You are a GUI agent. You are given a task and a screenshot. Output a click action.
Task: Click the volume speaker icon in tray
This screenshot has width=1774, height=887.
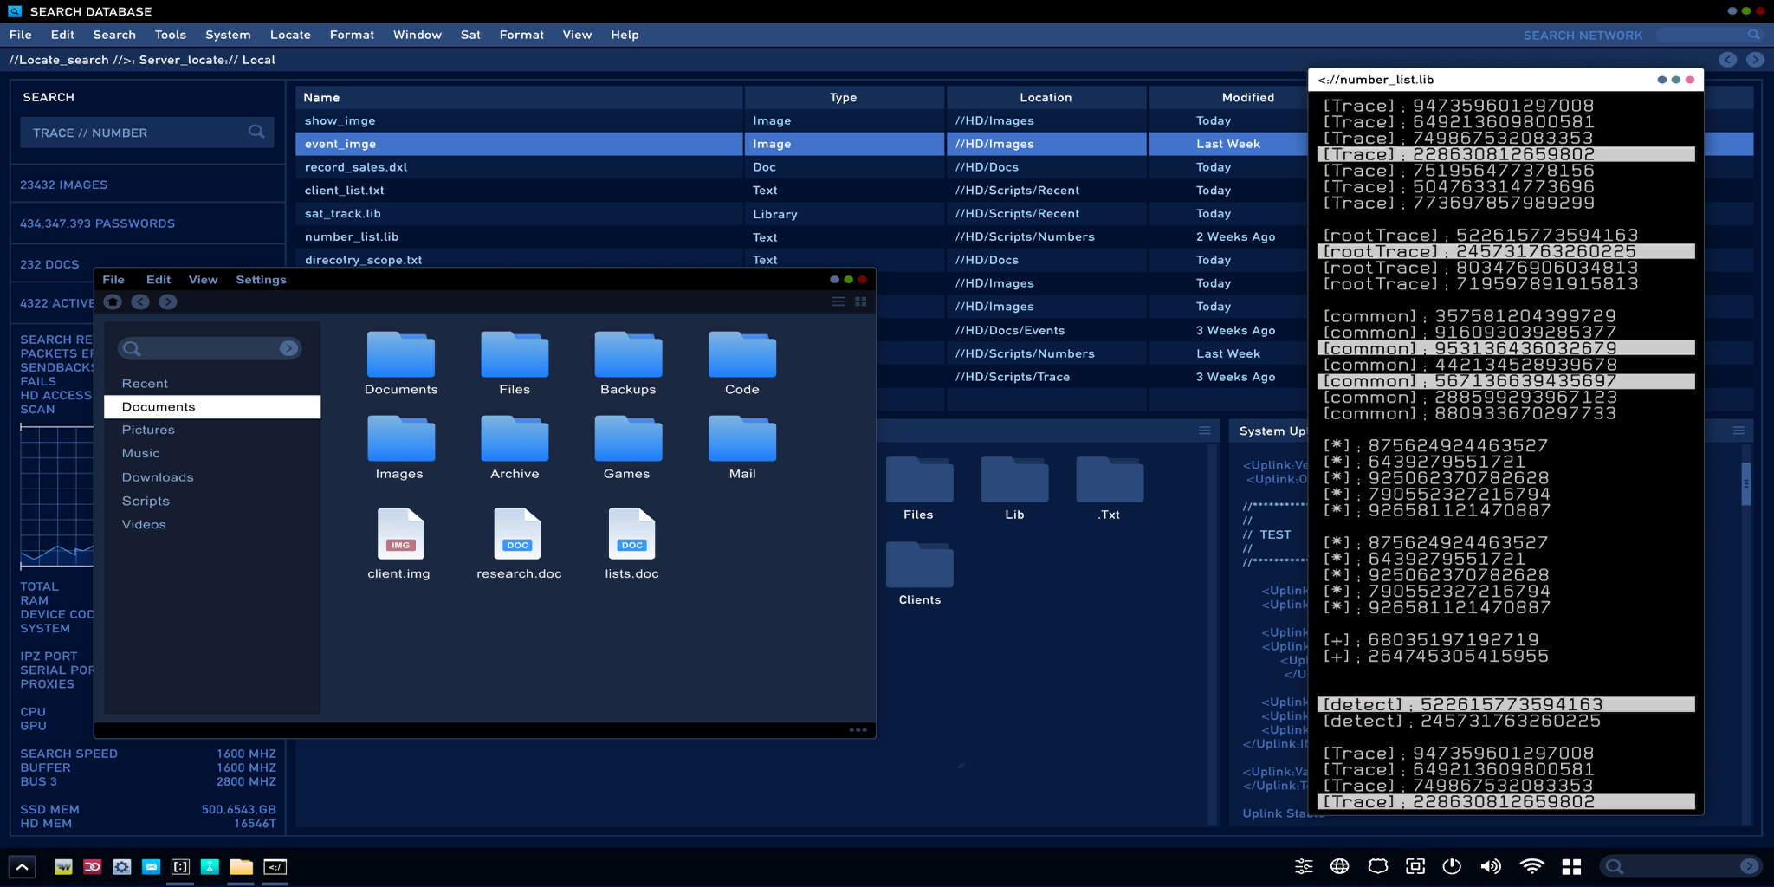point(1491,866)
